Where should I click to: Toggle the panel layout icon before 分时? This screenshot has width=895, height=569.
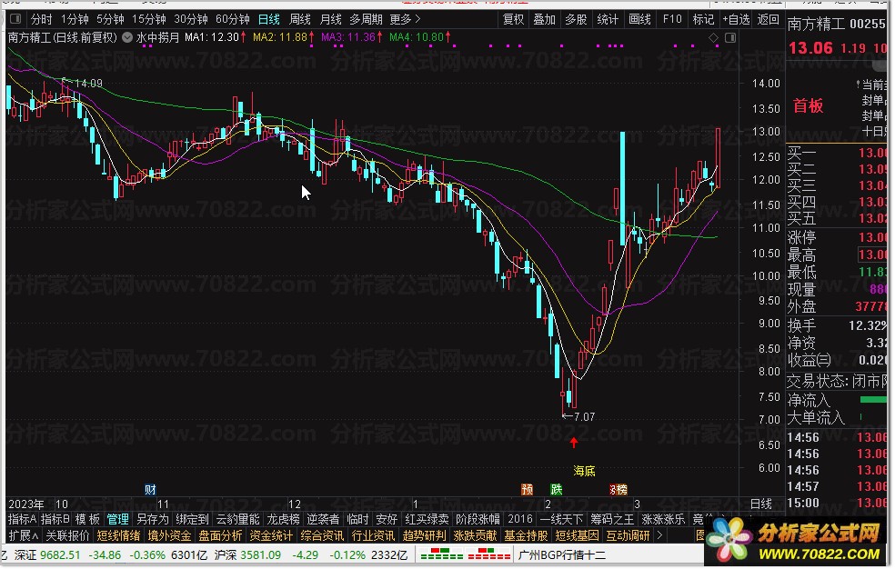[16, 19]
